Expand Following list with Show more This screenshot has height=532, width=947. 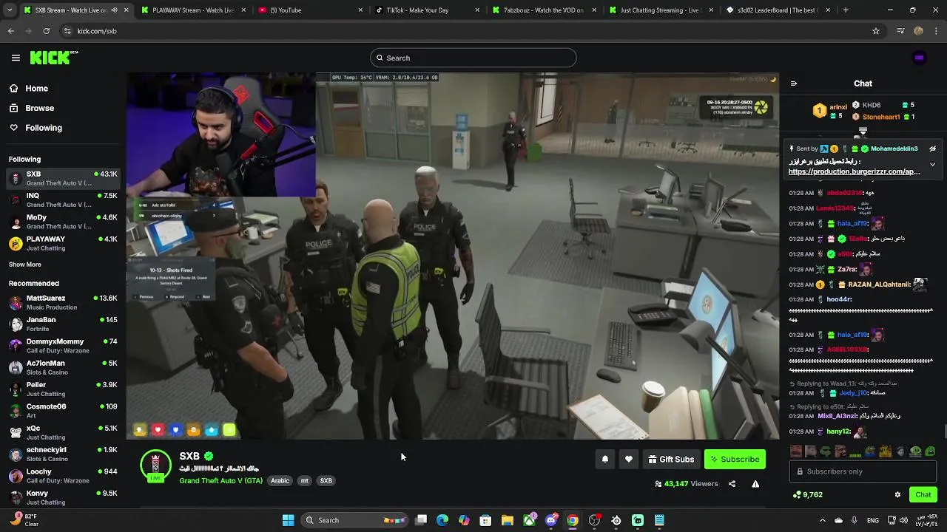click(x=25, y=265)
